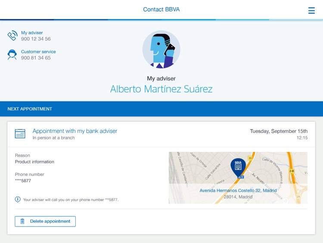Image resolution: width=323 pixels, height=243 pixels.
Task: Tap the Product information reason text
Action: 34,162
